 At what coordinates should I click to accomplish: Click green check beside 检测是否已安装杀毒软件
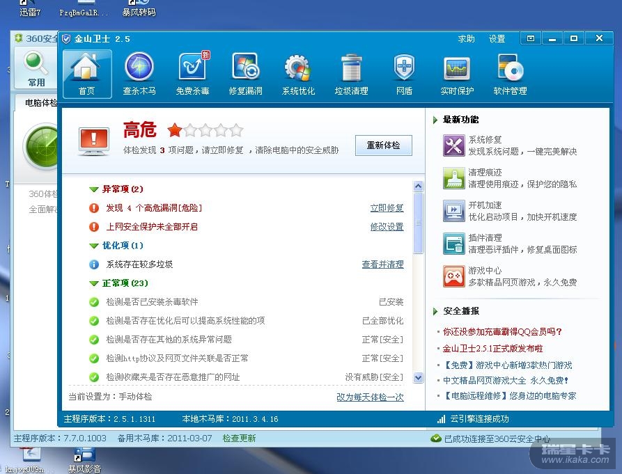pos(94,302)
